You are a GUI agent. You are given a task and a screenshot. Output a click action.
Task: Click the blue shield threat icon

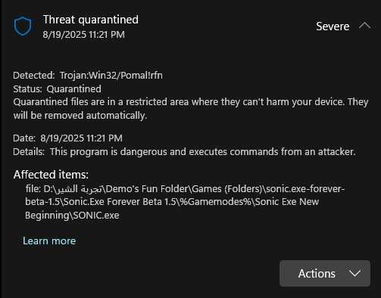click(x=23, y=26)
